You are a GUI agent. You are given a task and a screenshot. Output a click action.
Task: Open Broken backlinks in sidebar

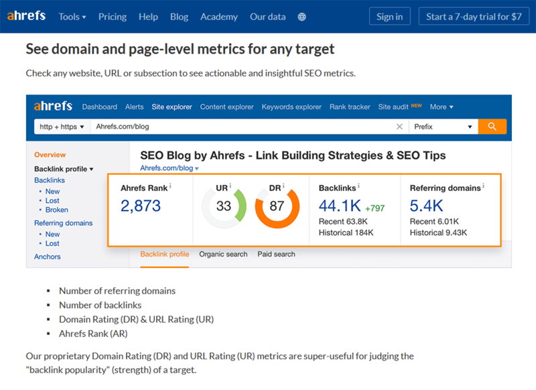pyautogui.click(x=57, y=210)
